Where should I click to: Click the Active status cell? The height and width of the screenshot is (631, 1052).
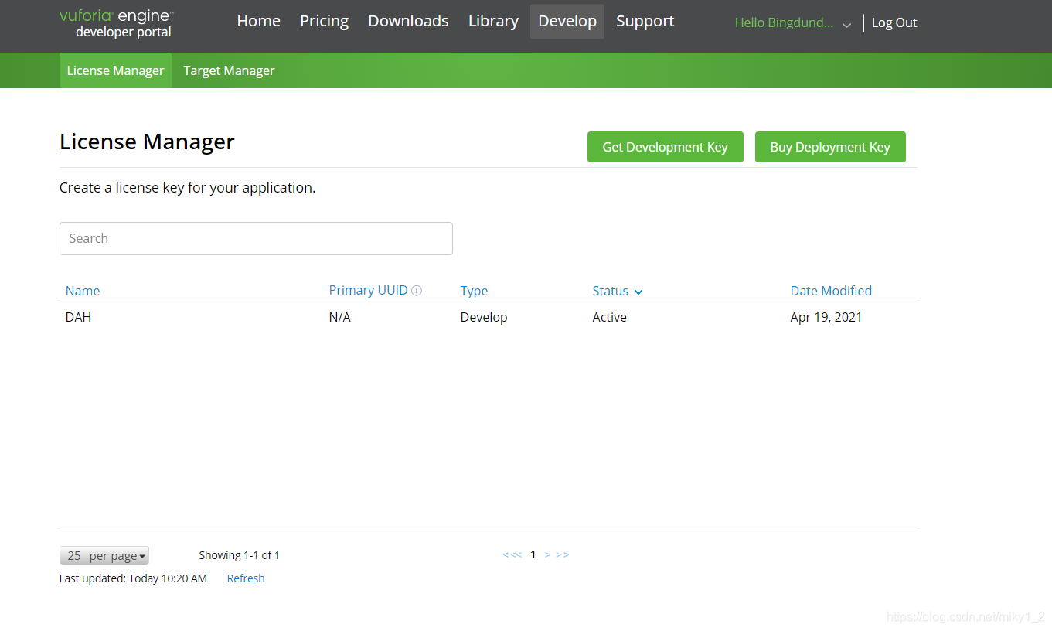[609, 317]
